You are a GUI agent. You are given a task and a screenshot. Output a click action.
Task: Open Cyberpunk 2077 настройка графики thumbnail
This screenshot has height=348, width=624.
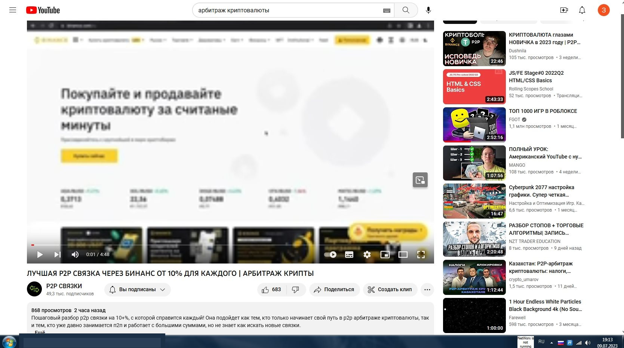pyautogui.click(x=474, y=201)
